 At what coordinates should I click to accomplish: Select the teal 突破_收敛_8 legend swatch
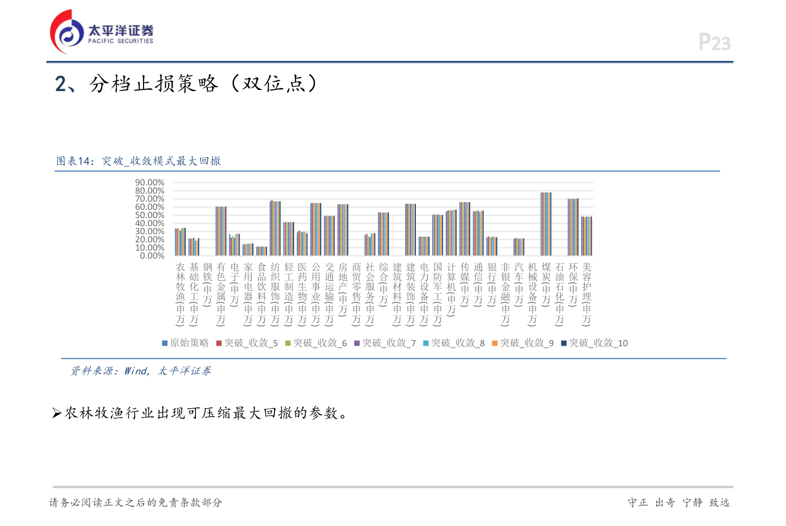click(x=426, y=343)
